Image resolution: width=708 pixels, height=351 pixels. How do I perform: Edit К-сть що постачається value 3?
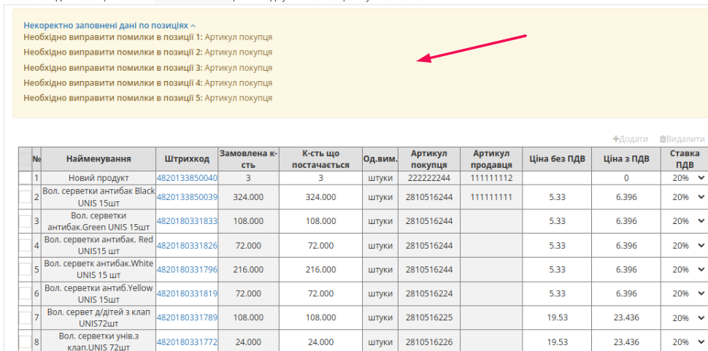[320, 178]
